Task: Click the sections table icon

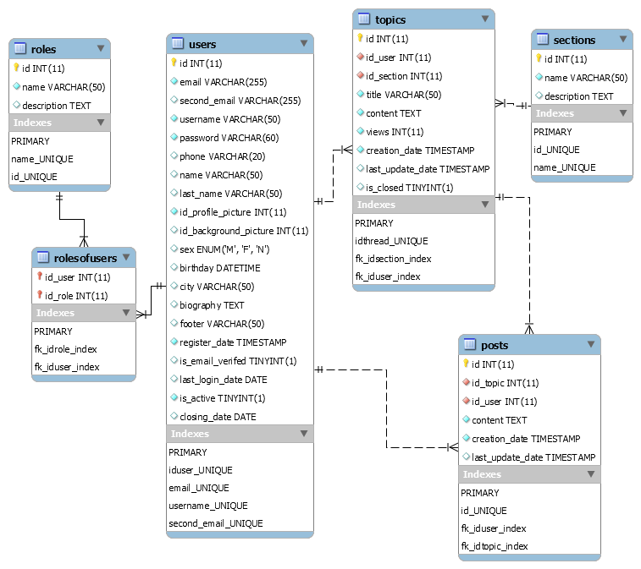Action: [542, 39]
